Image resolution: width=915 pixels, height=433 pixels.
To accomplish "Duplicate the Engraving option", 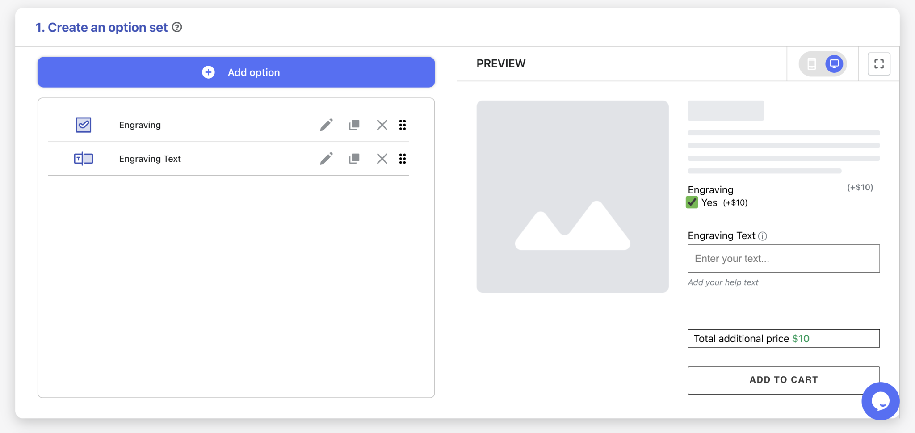I will (x=354, y=125).
